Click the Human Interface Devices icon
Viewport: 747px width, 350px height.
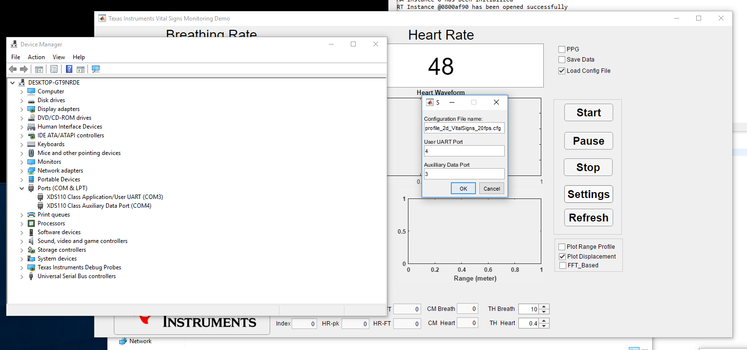pos(31,127)
